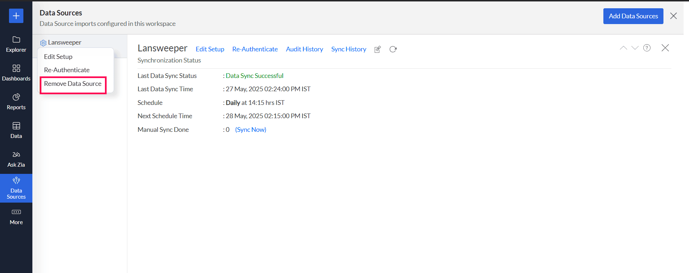Open Explorer in the sidebar

tap(16, 44)
